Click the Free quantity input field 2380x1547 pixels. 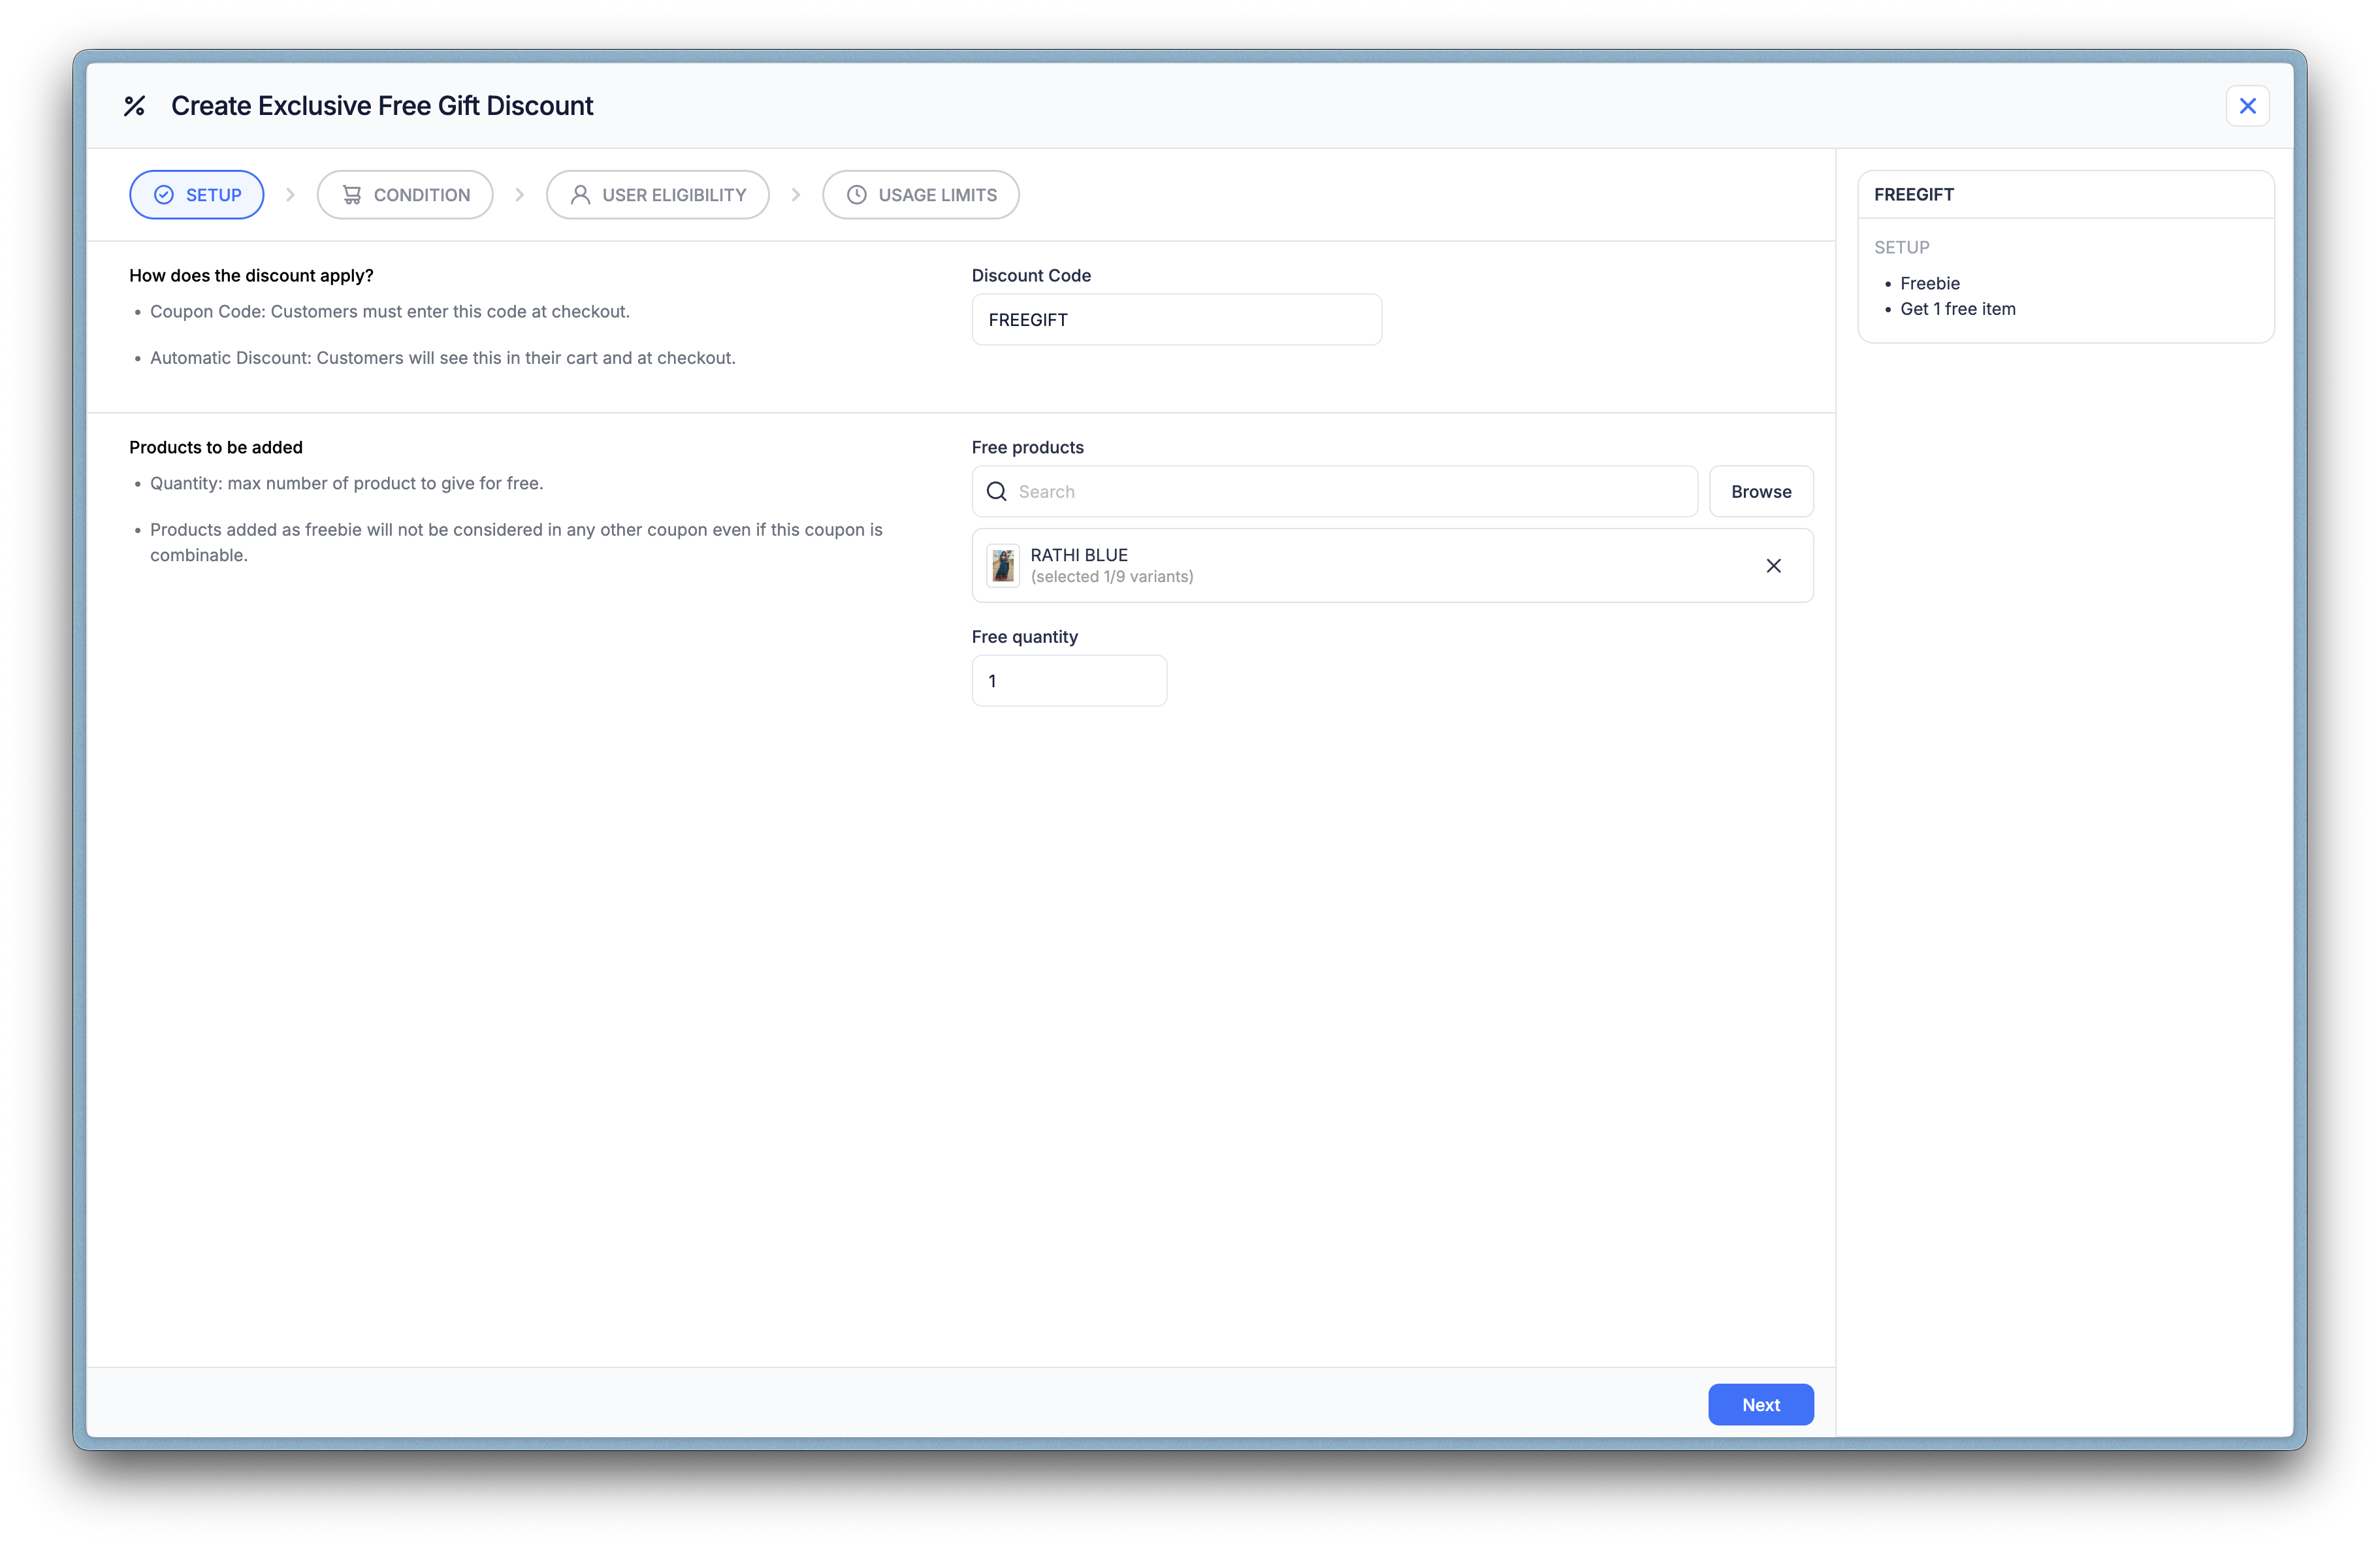(x=1068, y=681)
